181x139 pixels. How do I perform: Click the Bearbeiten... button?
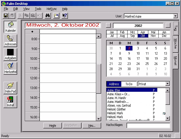tap(72, 125)
